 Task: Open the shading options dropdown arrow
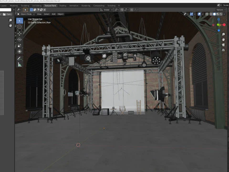pyautogui.click(x=224, y=14)
